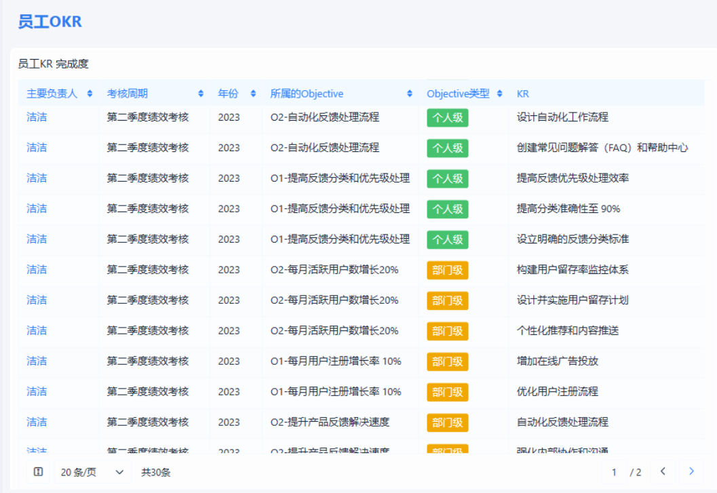
Task: Click the page number input showing 1
Action: pyautogui.click(x=615, y=472)
